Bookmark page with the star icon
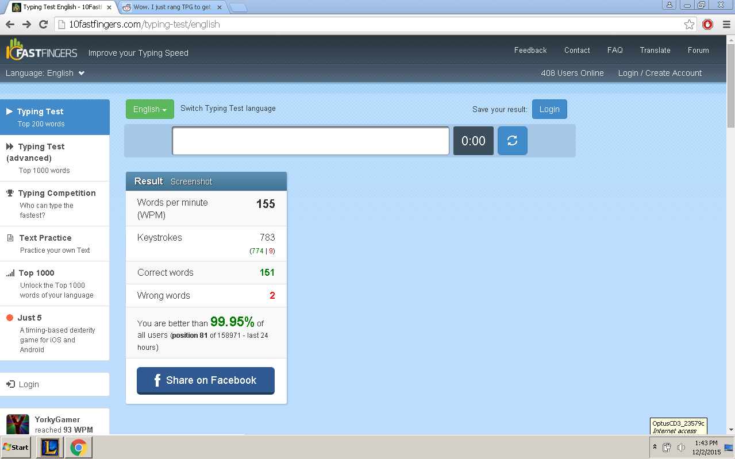Image resolution: width=735 pixels, height=459 pixels. click(689, 24)
